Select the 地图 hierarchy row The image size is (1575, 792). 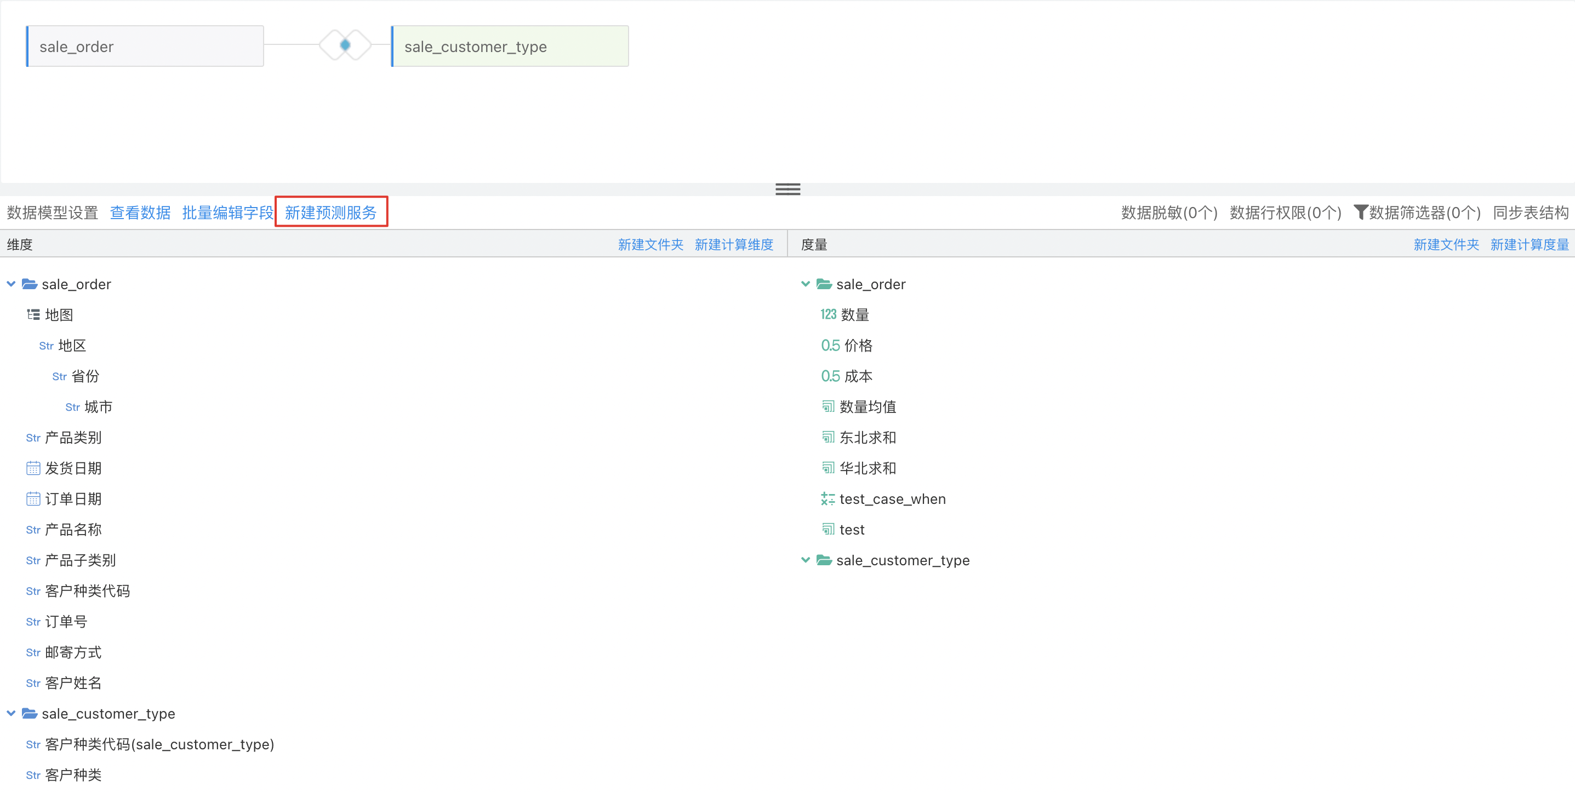(59, 315)
